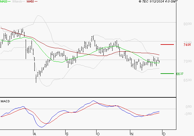Click the MACD -050 axis label
194x136 pixels.
188,114
